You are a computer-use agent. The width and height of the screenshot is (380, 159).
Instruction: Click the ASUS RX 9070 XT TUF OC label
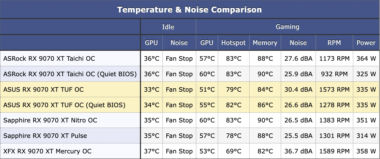[x=43, y=90]
